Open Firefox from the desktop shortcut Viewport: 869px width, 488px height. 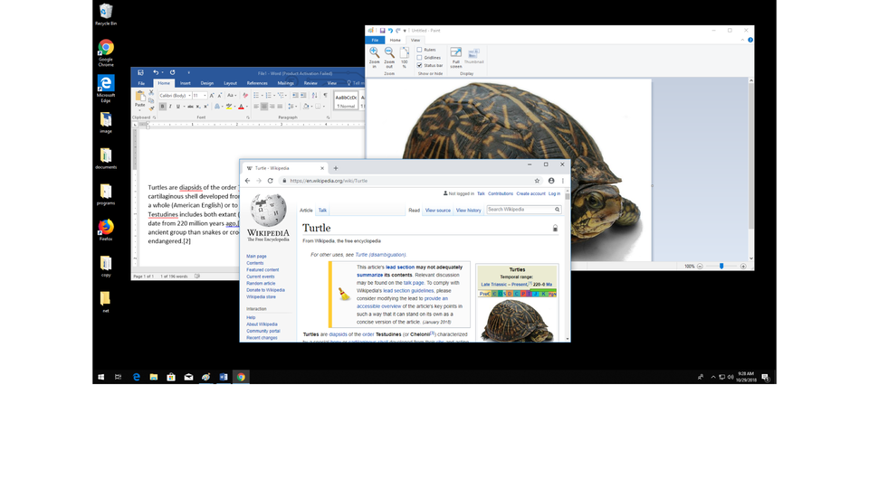(x=106, y=228)
